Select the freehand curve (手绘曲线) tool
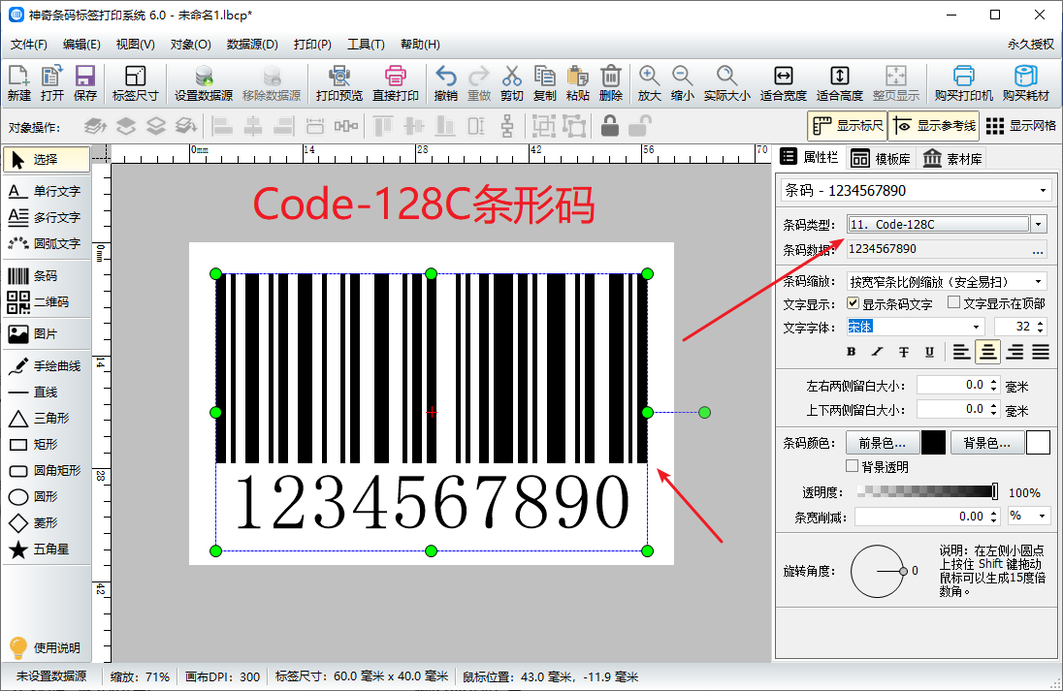This screenshot has width=1063, height=691. 45,366
